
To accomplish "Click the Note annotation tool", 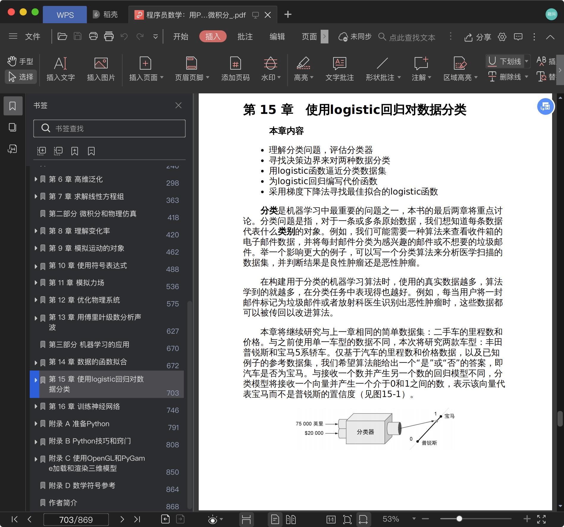I will click(x=421, y=69).
